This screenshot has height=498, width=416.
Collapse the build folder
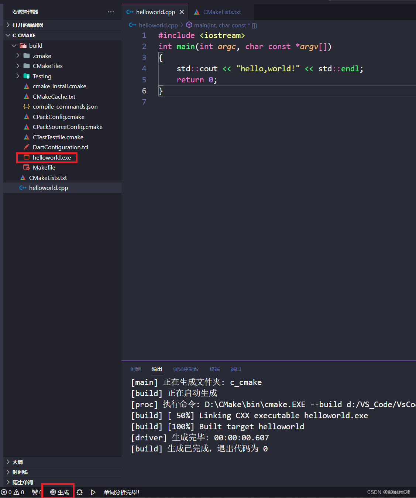click(x=14, y=45)
